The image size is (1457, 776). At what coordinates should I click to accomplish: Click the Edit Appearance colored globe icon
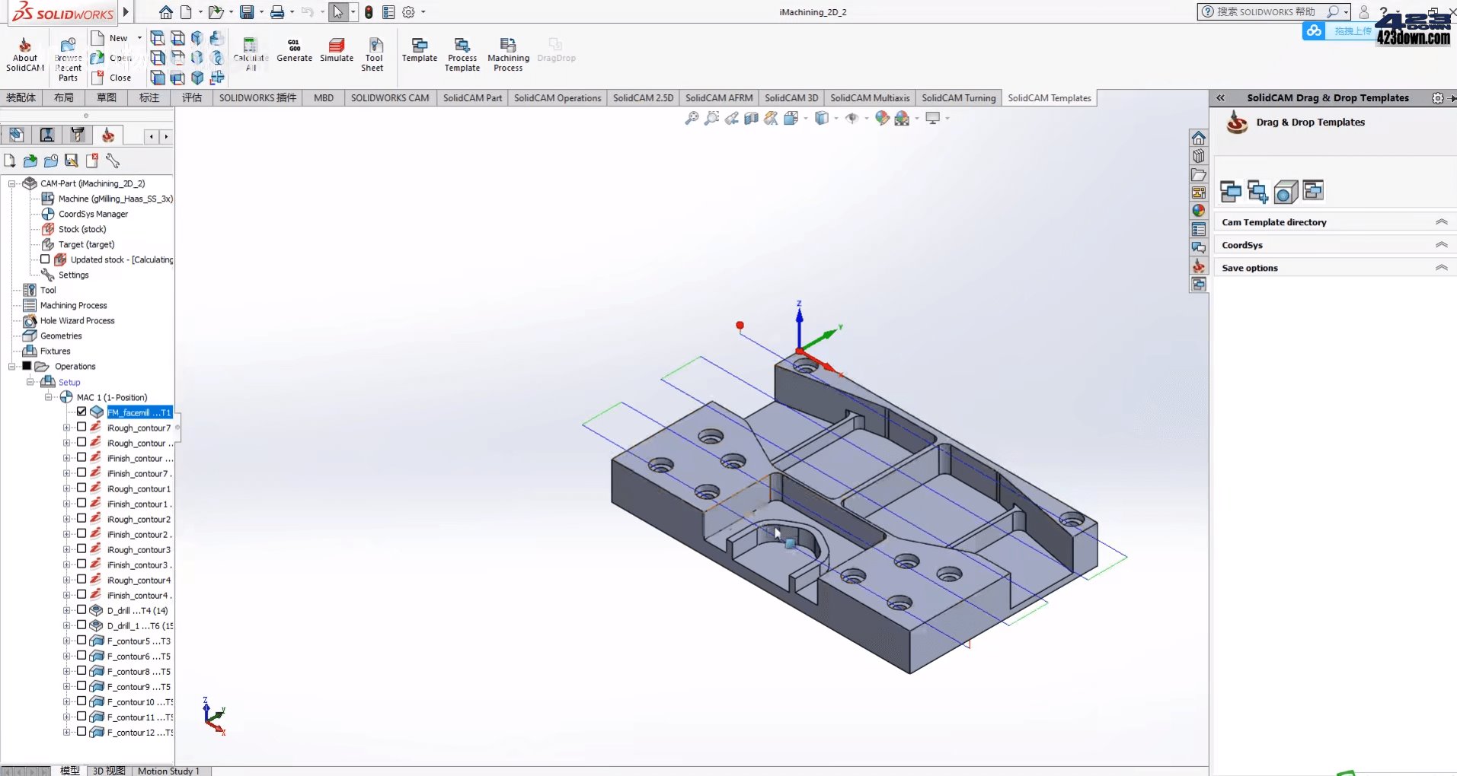point(882,119)
